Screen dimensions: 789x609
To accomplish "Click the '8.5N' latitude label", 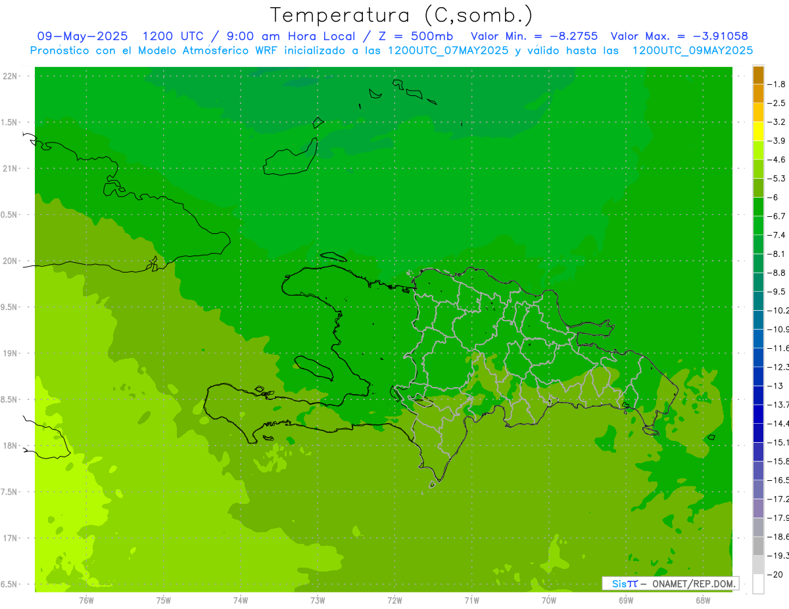I will (x=9, y=399).
